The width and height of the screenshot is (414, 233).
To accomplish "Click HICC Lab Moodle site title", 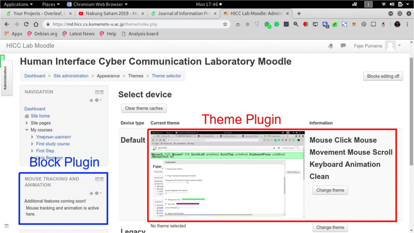I will point(30,46).
